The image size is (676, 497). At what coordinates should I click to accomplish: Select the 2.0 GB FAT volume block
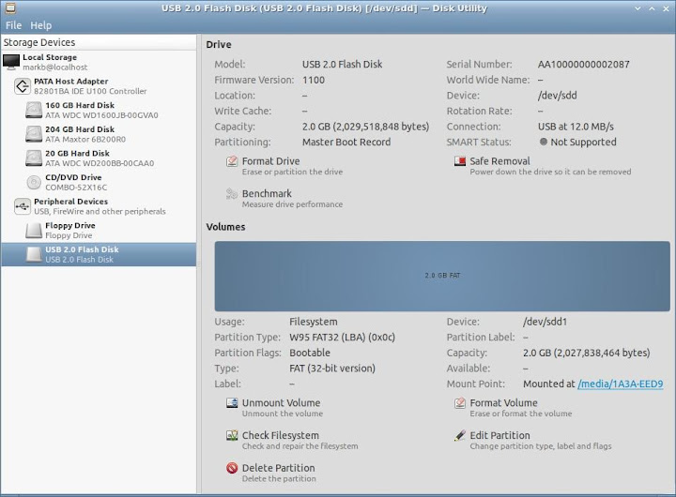pyautogui.click(x=442, y=276)
